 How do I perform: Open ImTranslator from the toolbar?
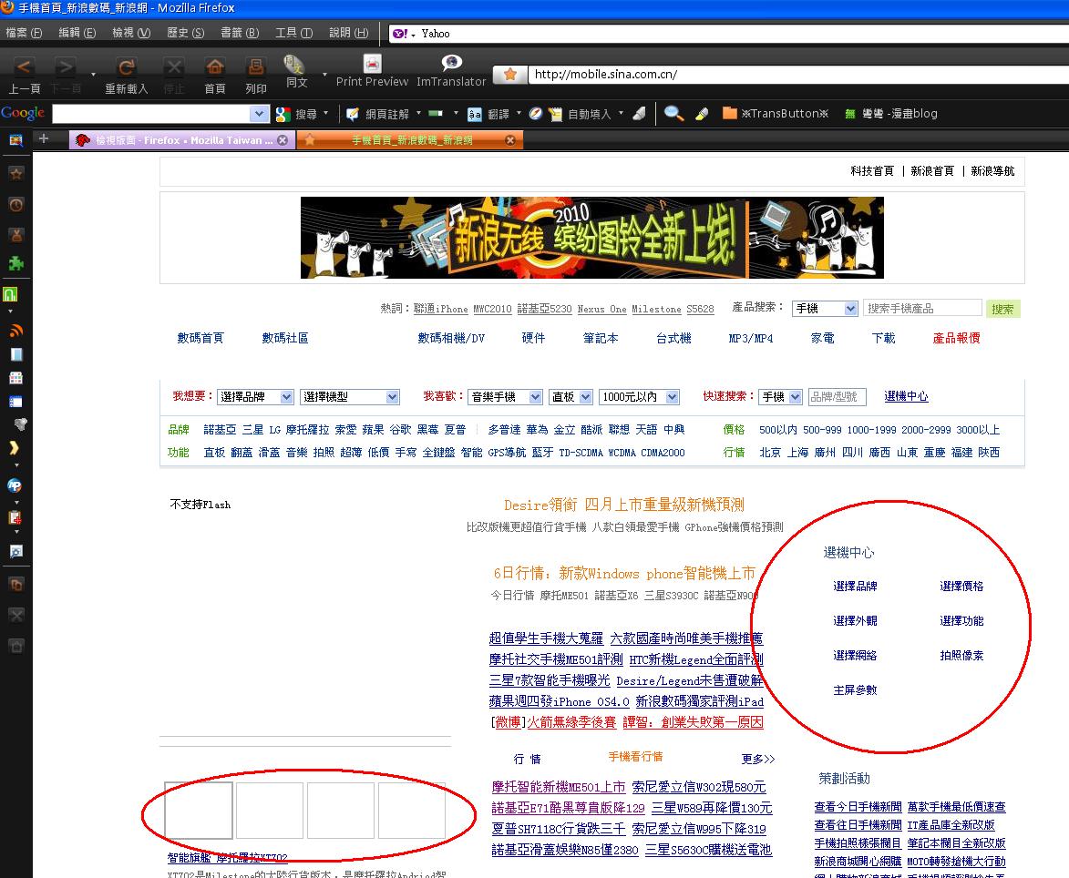pyautogui.click(x=451, y=64)
